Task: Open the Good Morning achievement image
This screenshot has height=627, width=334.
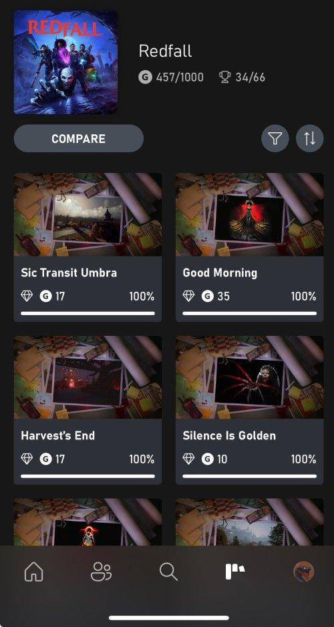Action: coord(249,214)
